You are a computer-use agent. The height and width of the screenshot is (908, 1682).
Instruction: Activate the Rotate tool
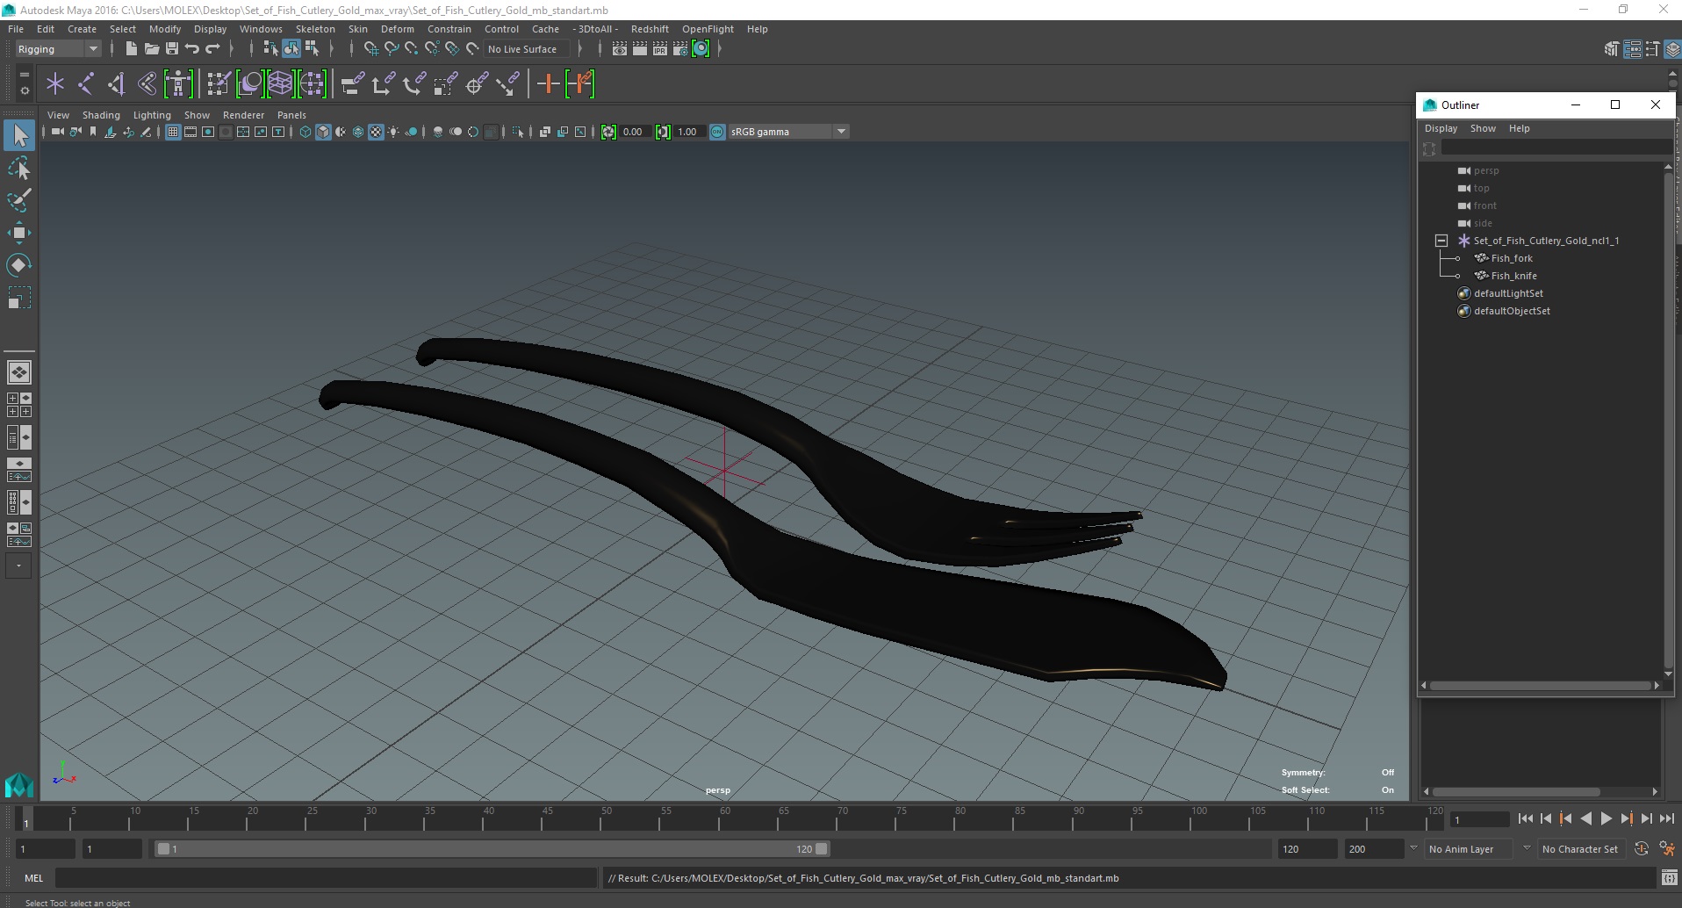click(19, 265)
